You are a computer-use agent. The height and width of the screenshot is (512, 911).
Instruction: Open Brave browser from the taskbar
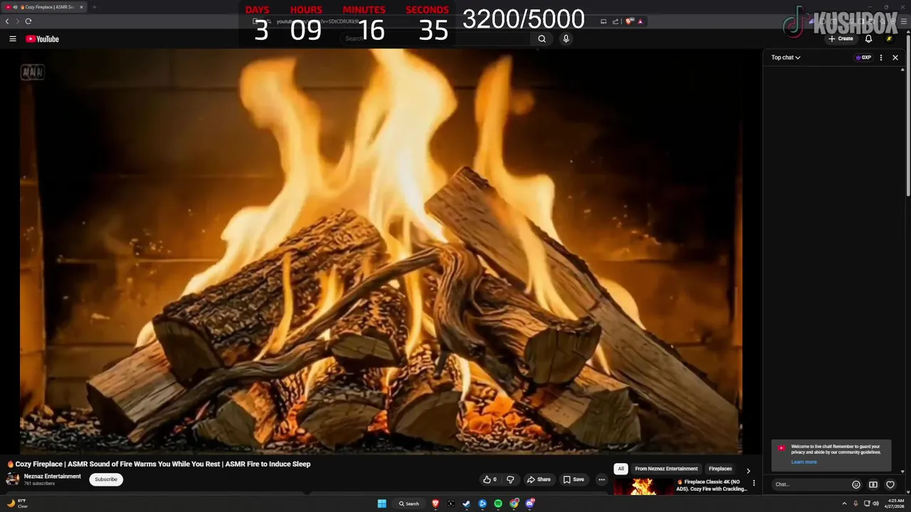coord(436,503)
